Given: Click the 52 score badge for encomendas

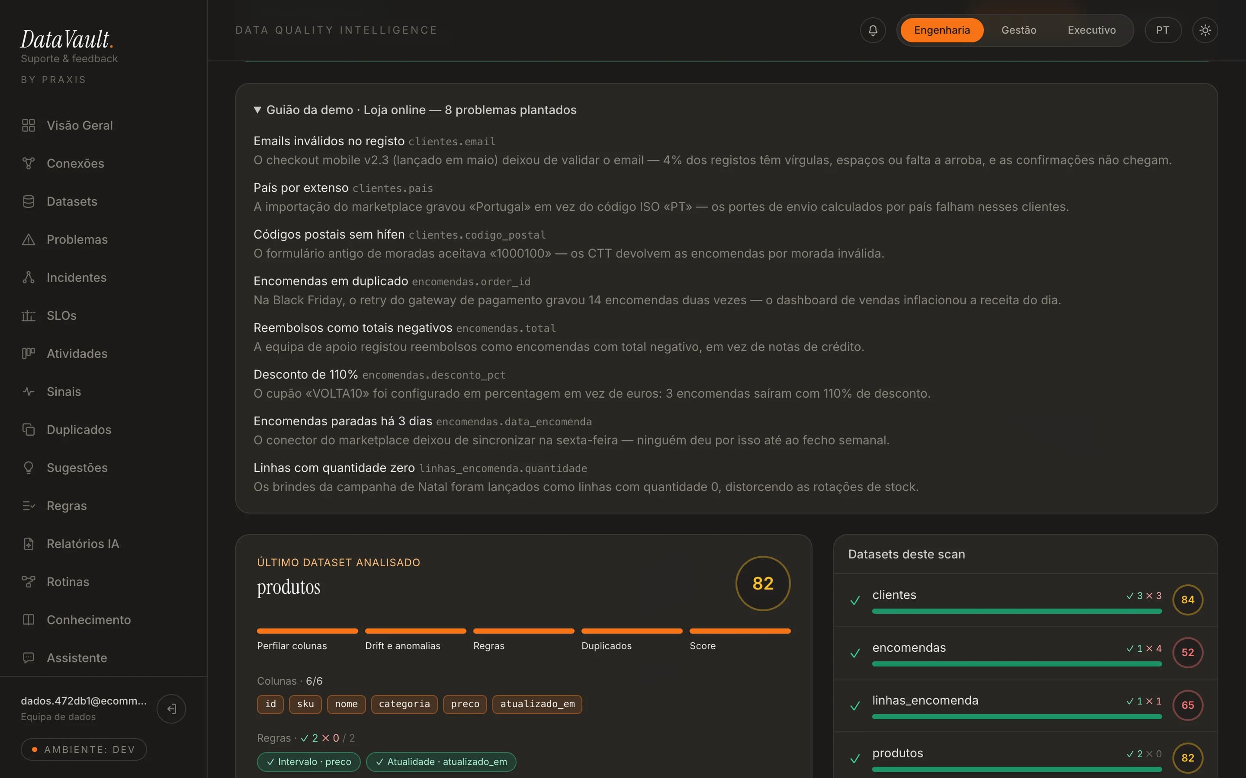Looking at the screenshot, I should [1187, 653].
